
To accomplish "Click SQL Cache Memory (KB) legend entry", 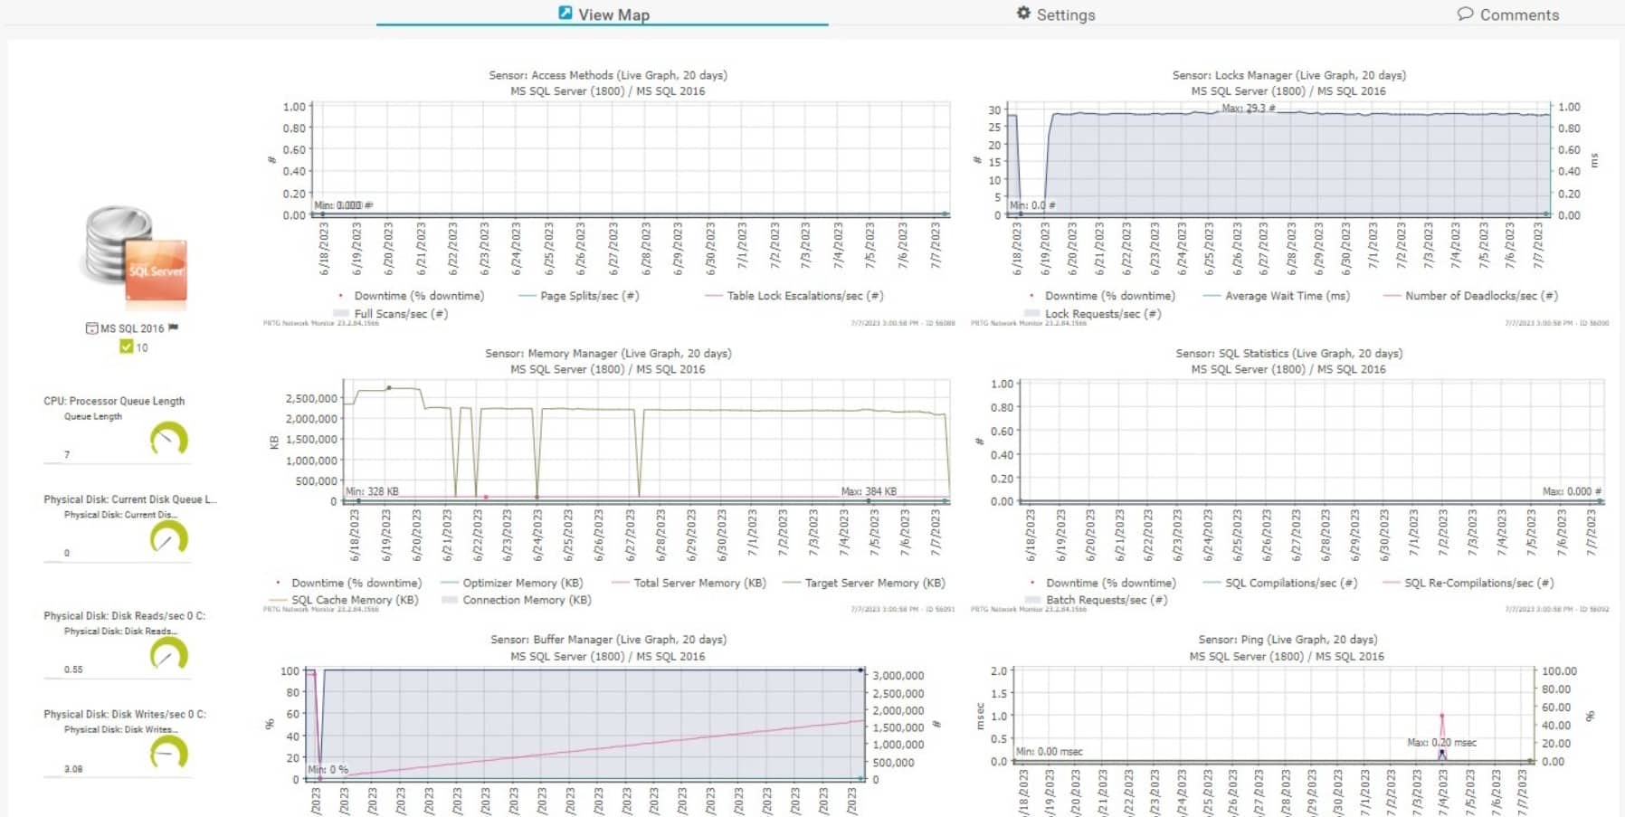I will pos(344,600).
